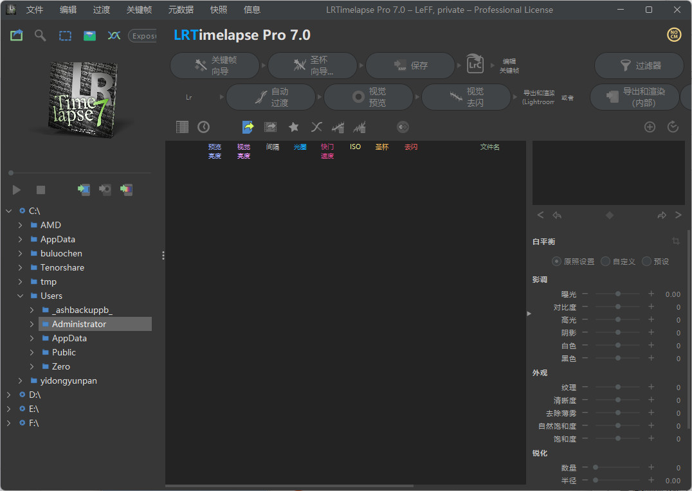Click the magnifier search icon
The width and height of the screenshot is (692, 491).
pos(40,35)
